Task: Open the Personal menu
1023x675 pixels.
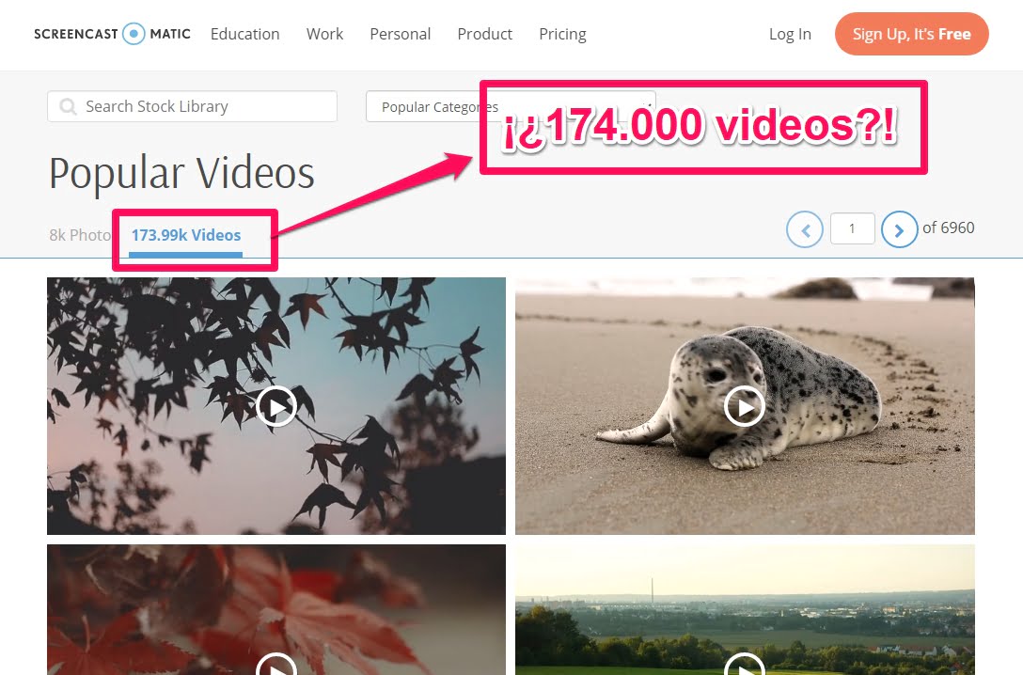Action: 400,34
